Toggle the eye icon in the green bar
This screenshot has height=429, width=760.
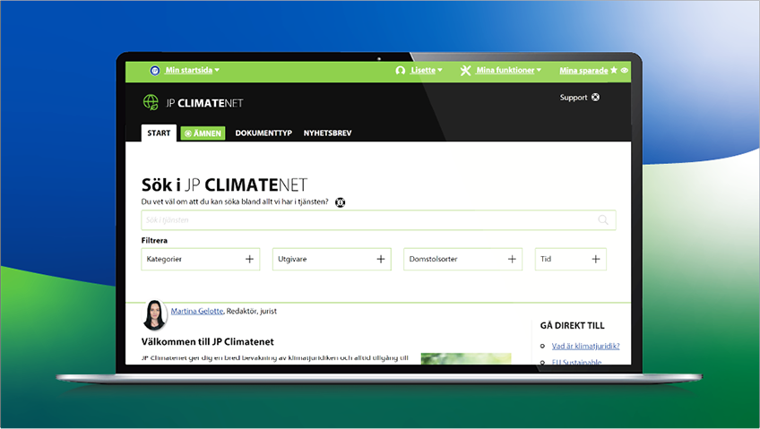pyautogui.click(x=625, y=70)
